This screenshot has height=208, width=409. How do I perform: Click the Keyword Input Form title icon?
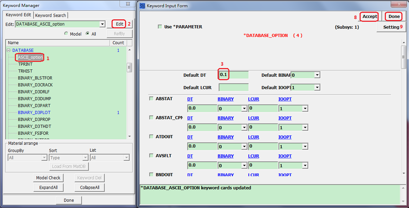pyautogui.click(x=142, y=6)
